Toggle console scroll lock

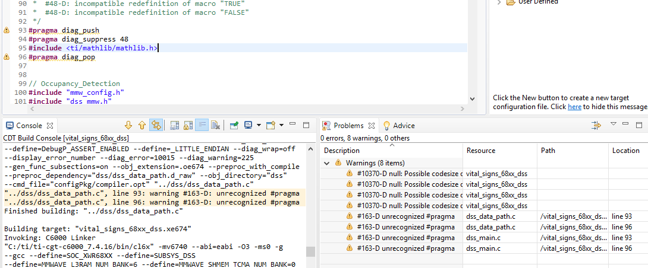click(188, 125)
